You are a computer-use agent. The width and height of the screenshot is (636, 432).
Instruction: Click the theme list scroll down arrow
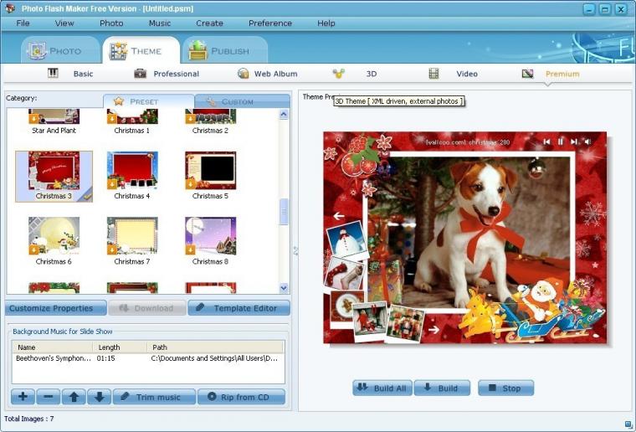(284, 288)
